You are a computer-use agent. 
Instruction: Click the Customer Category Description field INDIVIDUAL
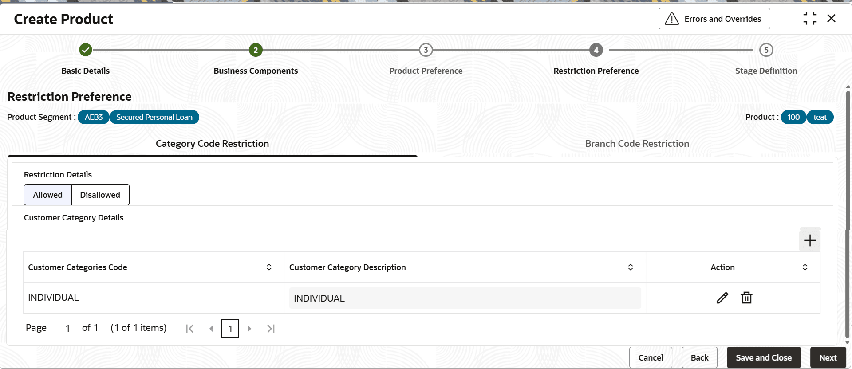click(x=465, y=298)
